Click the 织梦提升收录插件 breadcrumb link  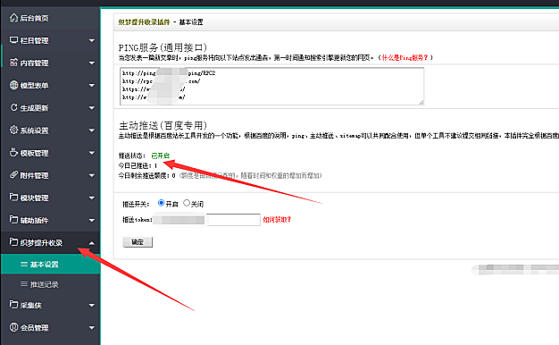pos(145,22)
